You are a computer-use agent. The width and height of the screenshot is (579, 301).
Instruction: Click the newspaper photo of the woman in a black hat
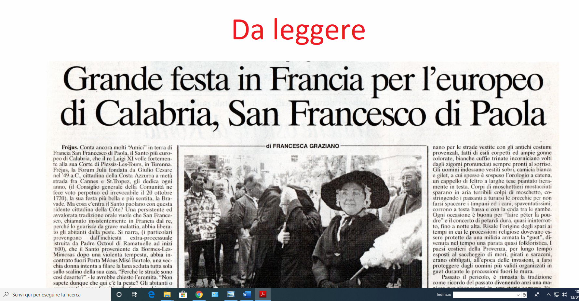303,221
